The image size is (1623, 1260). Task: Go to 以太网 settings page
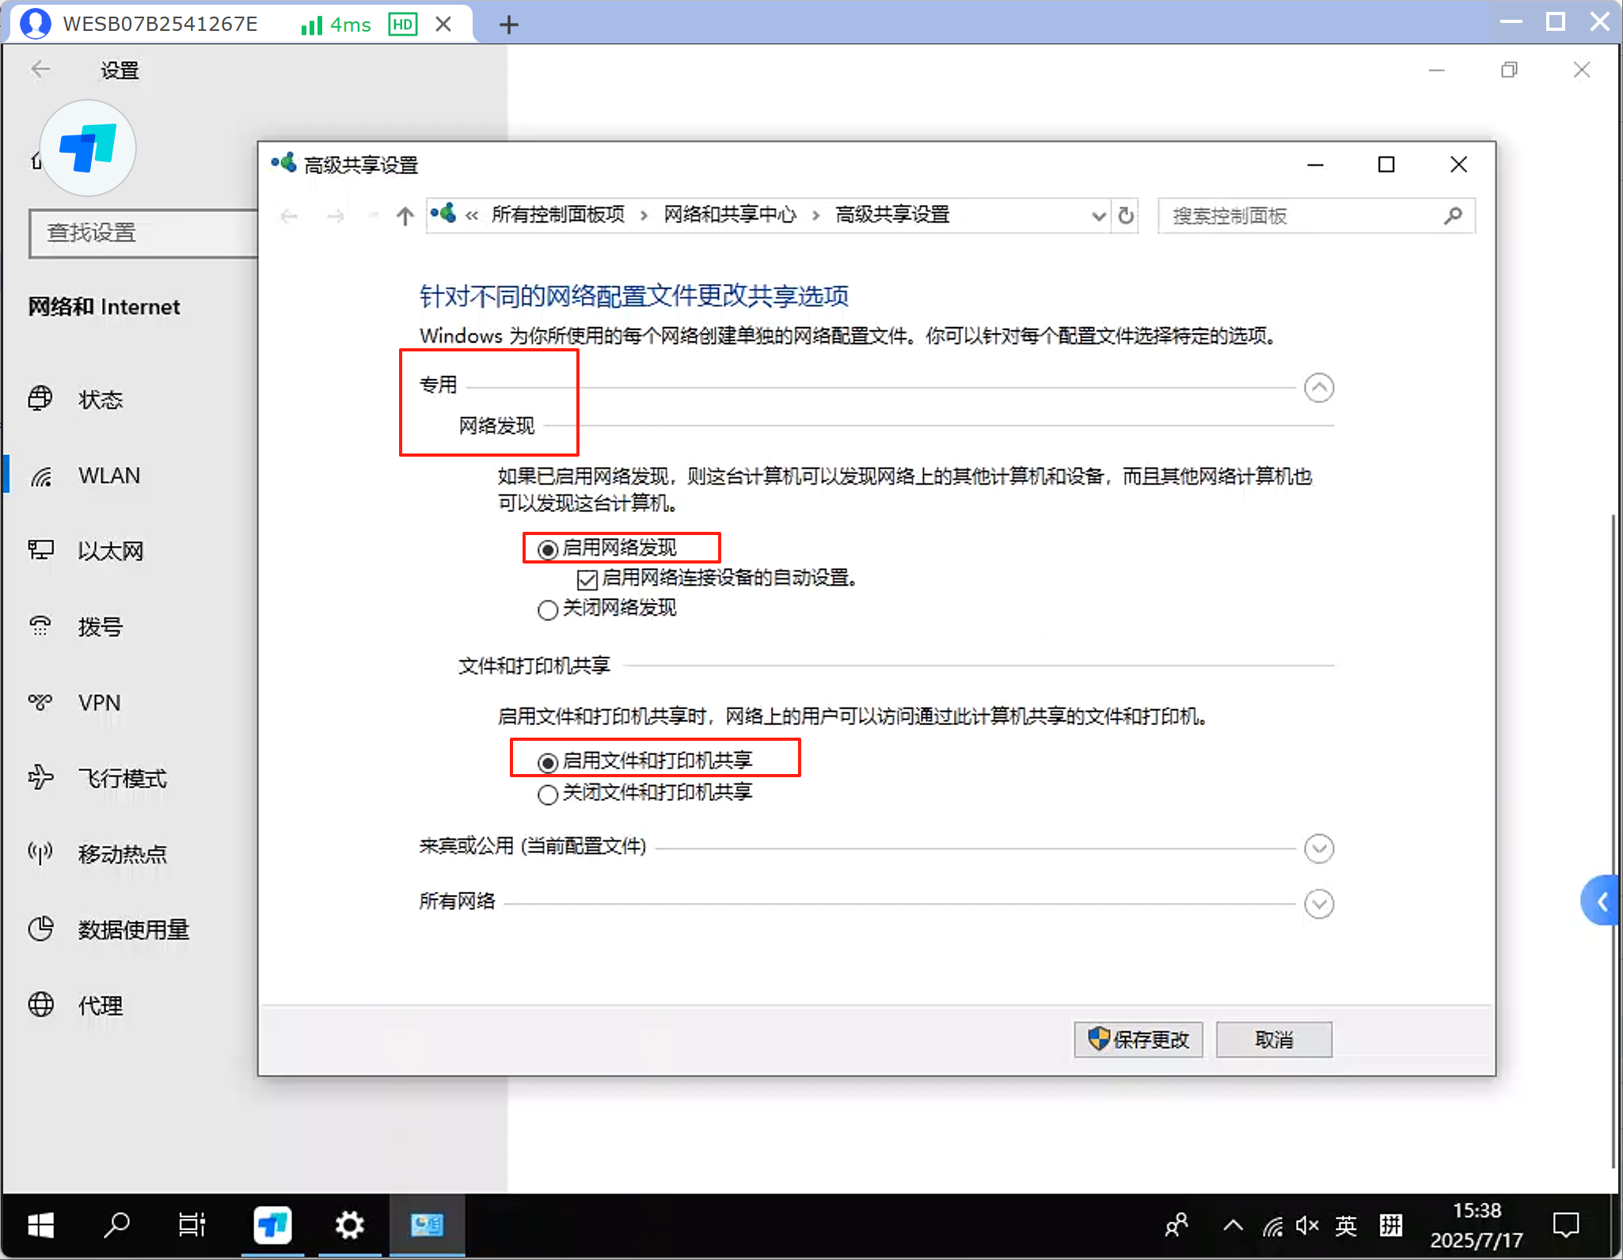click(110, 552)
